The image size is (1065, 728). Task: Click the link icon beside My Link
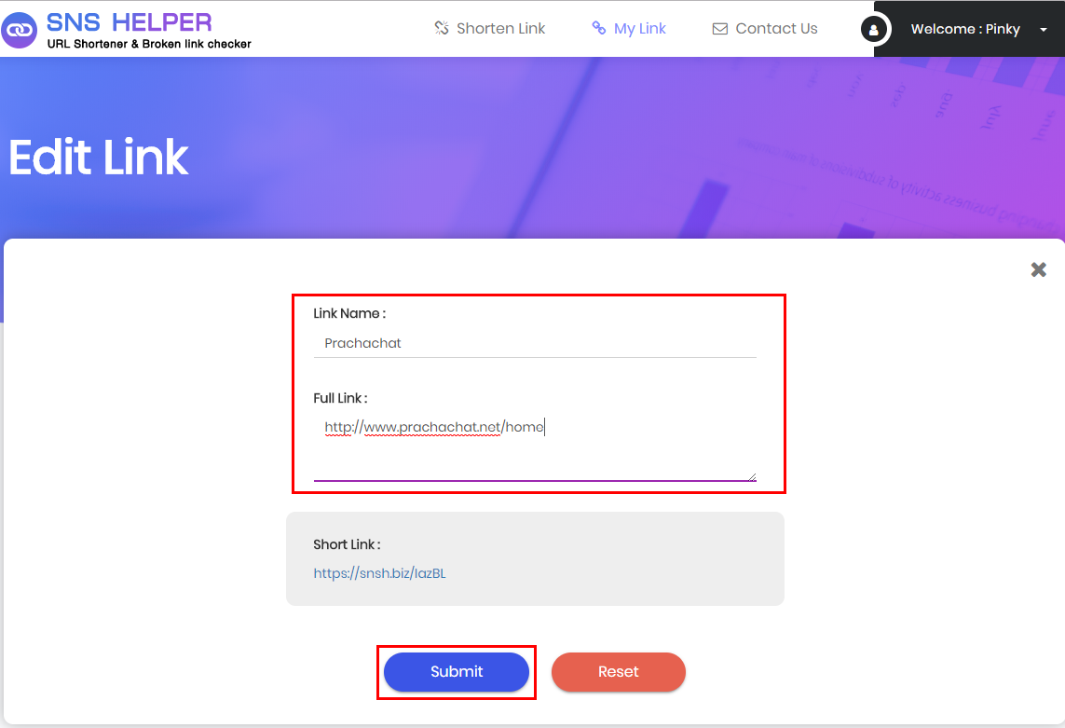pyautogui.click(x=598, y=28)
